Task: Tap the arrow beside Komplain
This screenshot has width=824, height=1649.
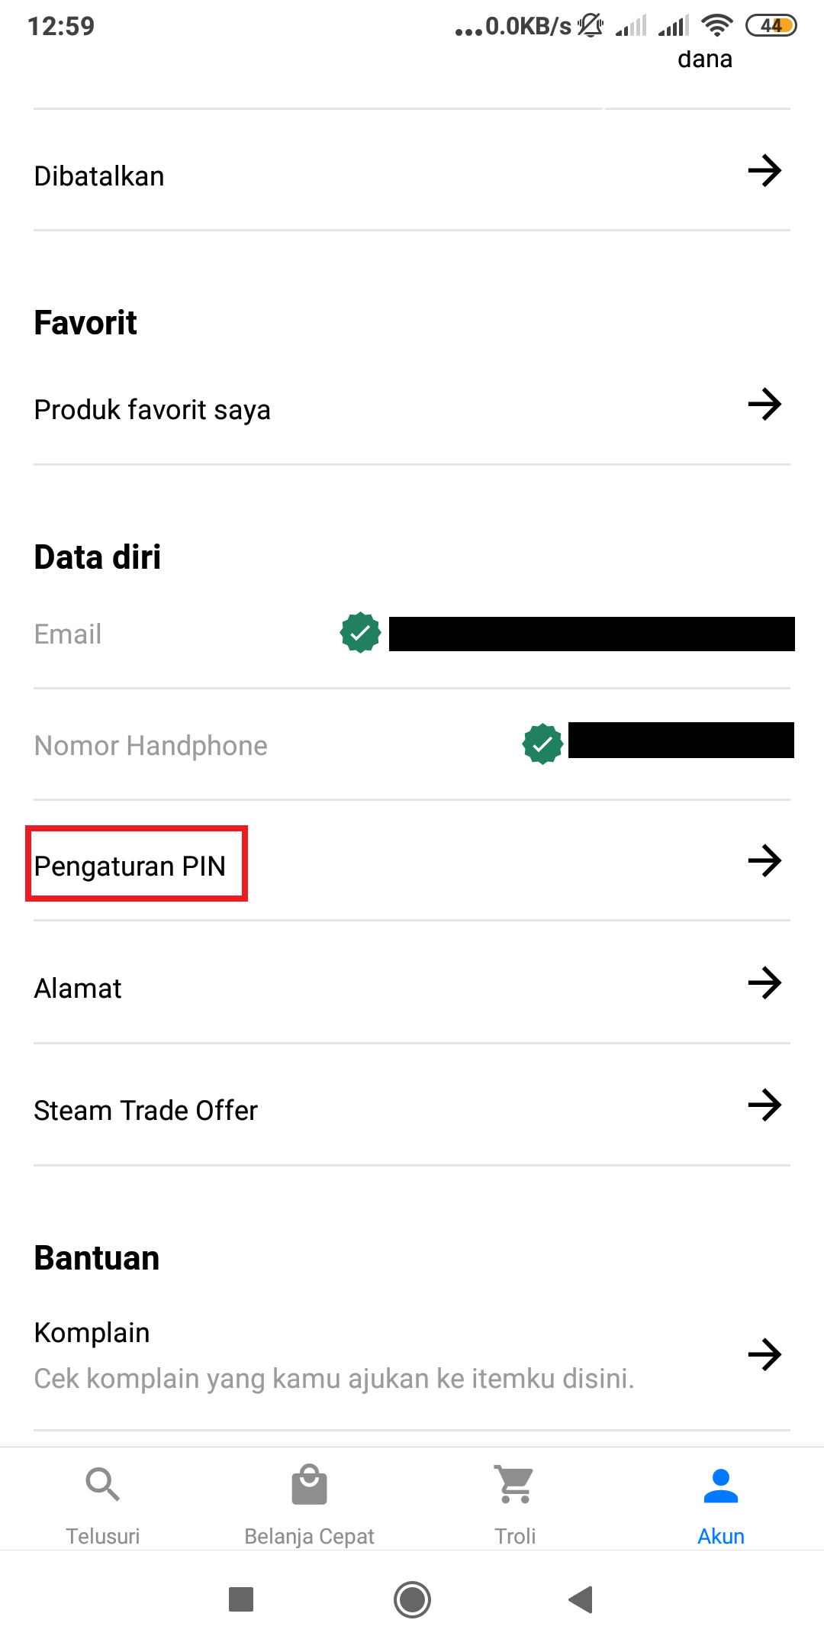Action: click(764, 1355)
